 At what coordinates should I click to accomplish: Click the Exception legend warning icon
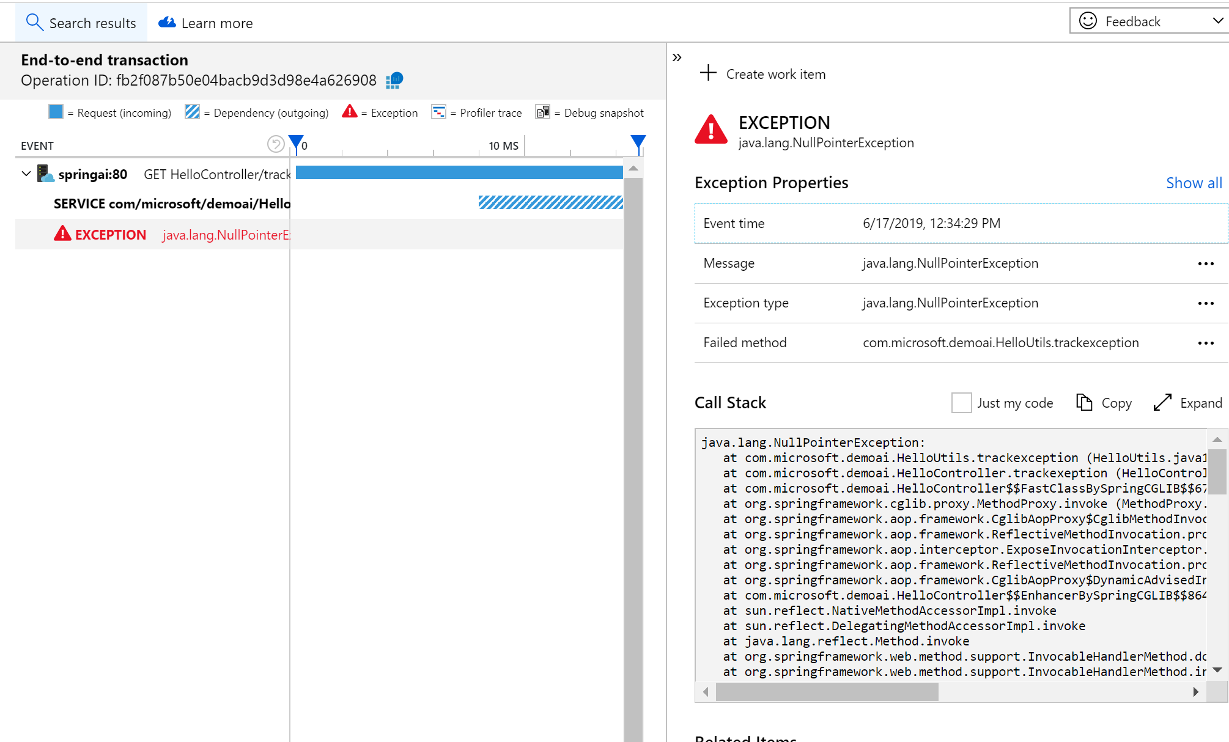(350, 111)
